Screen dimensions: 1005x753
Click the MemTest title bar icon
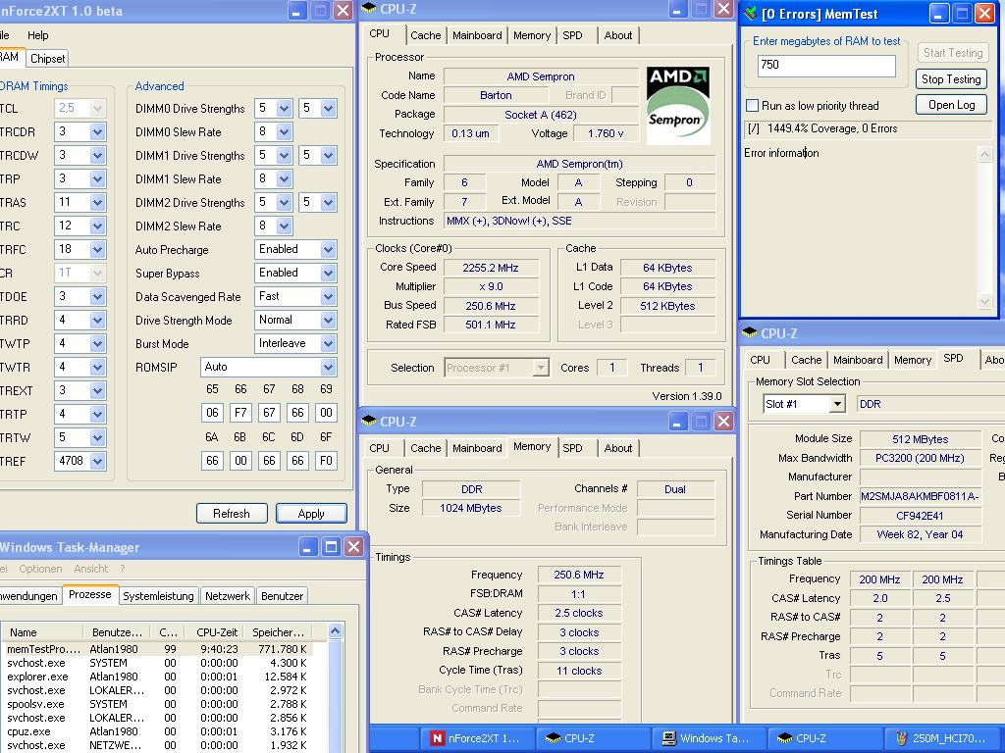pyautogui.click(x=751, y=13)
